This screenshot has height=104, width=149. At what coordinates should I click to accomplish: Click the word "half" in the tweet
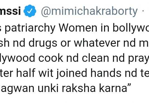(x=26, y=73)
